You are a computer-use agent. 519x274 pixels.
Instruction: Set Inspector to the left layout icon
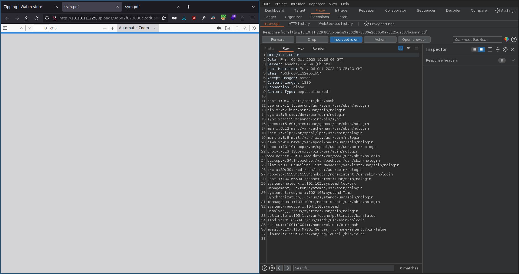coord(475,49)
